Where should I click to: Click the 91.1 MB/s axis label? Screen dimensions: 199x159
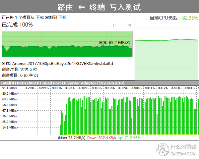9,88
